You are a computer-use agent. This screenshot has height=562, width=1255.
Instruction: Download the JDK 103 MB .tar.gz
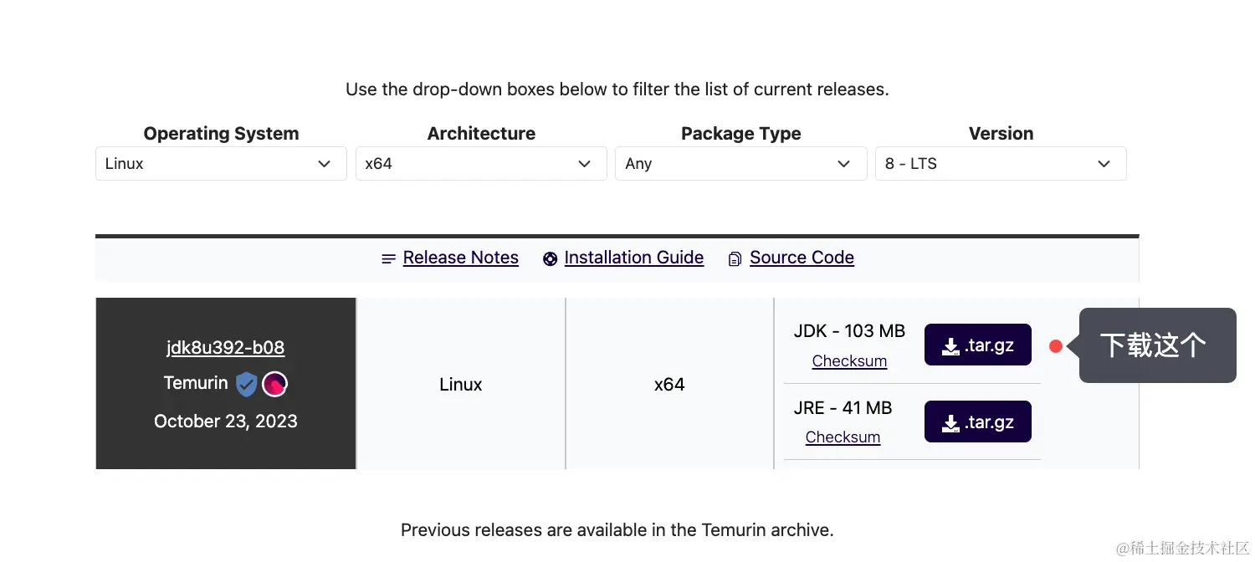(977, 345)
